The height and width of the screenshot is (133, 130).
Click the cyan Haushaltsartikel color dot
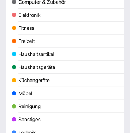tap(14, 54)
